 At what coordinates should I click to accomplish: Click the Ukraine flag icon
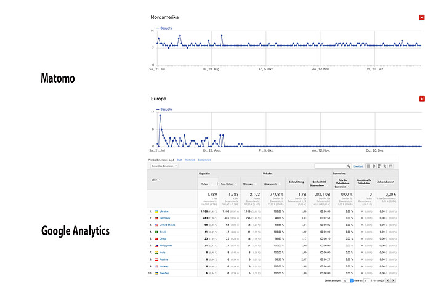pos(156,211)
